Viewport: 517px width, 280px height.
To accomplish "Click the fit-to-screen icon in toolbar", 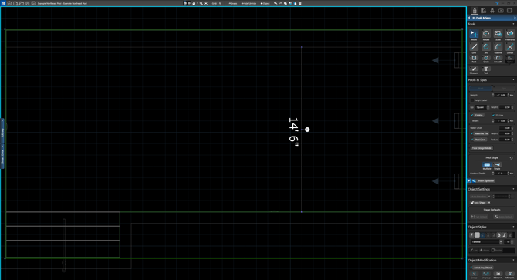I will coord(206,3).
